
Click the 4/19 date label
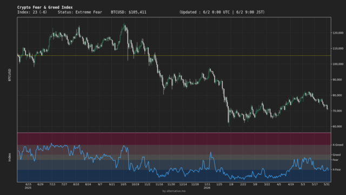291,184
